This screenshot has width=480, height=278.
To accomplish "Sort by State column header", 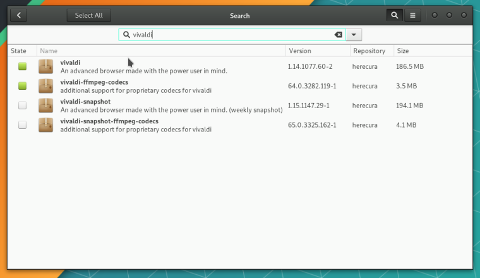I will tap(22, 51).
